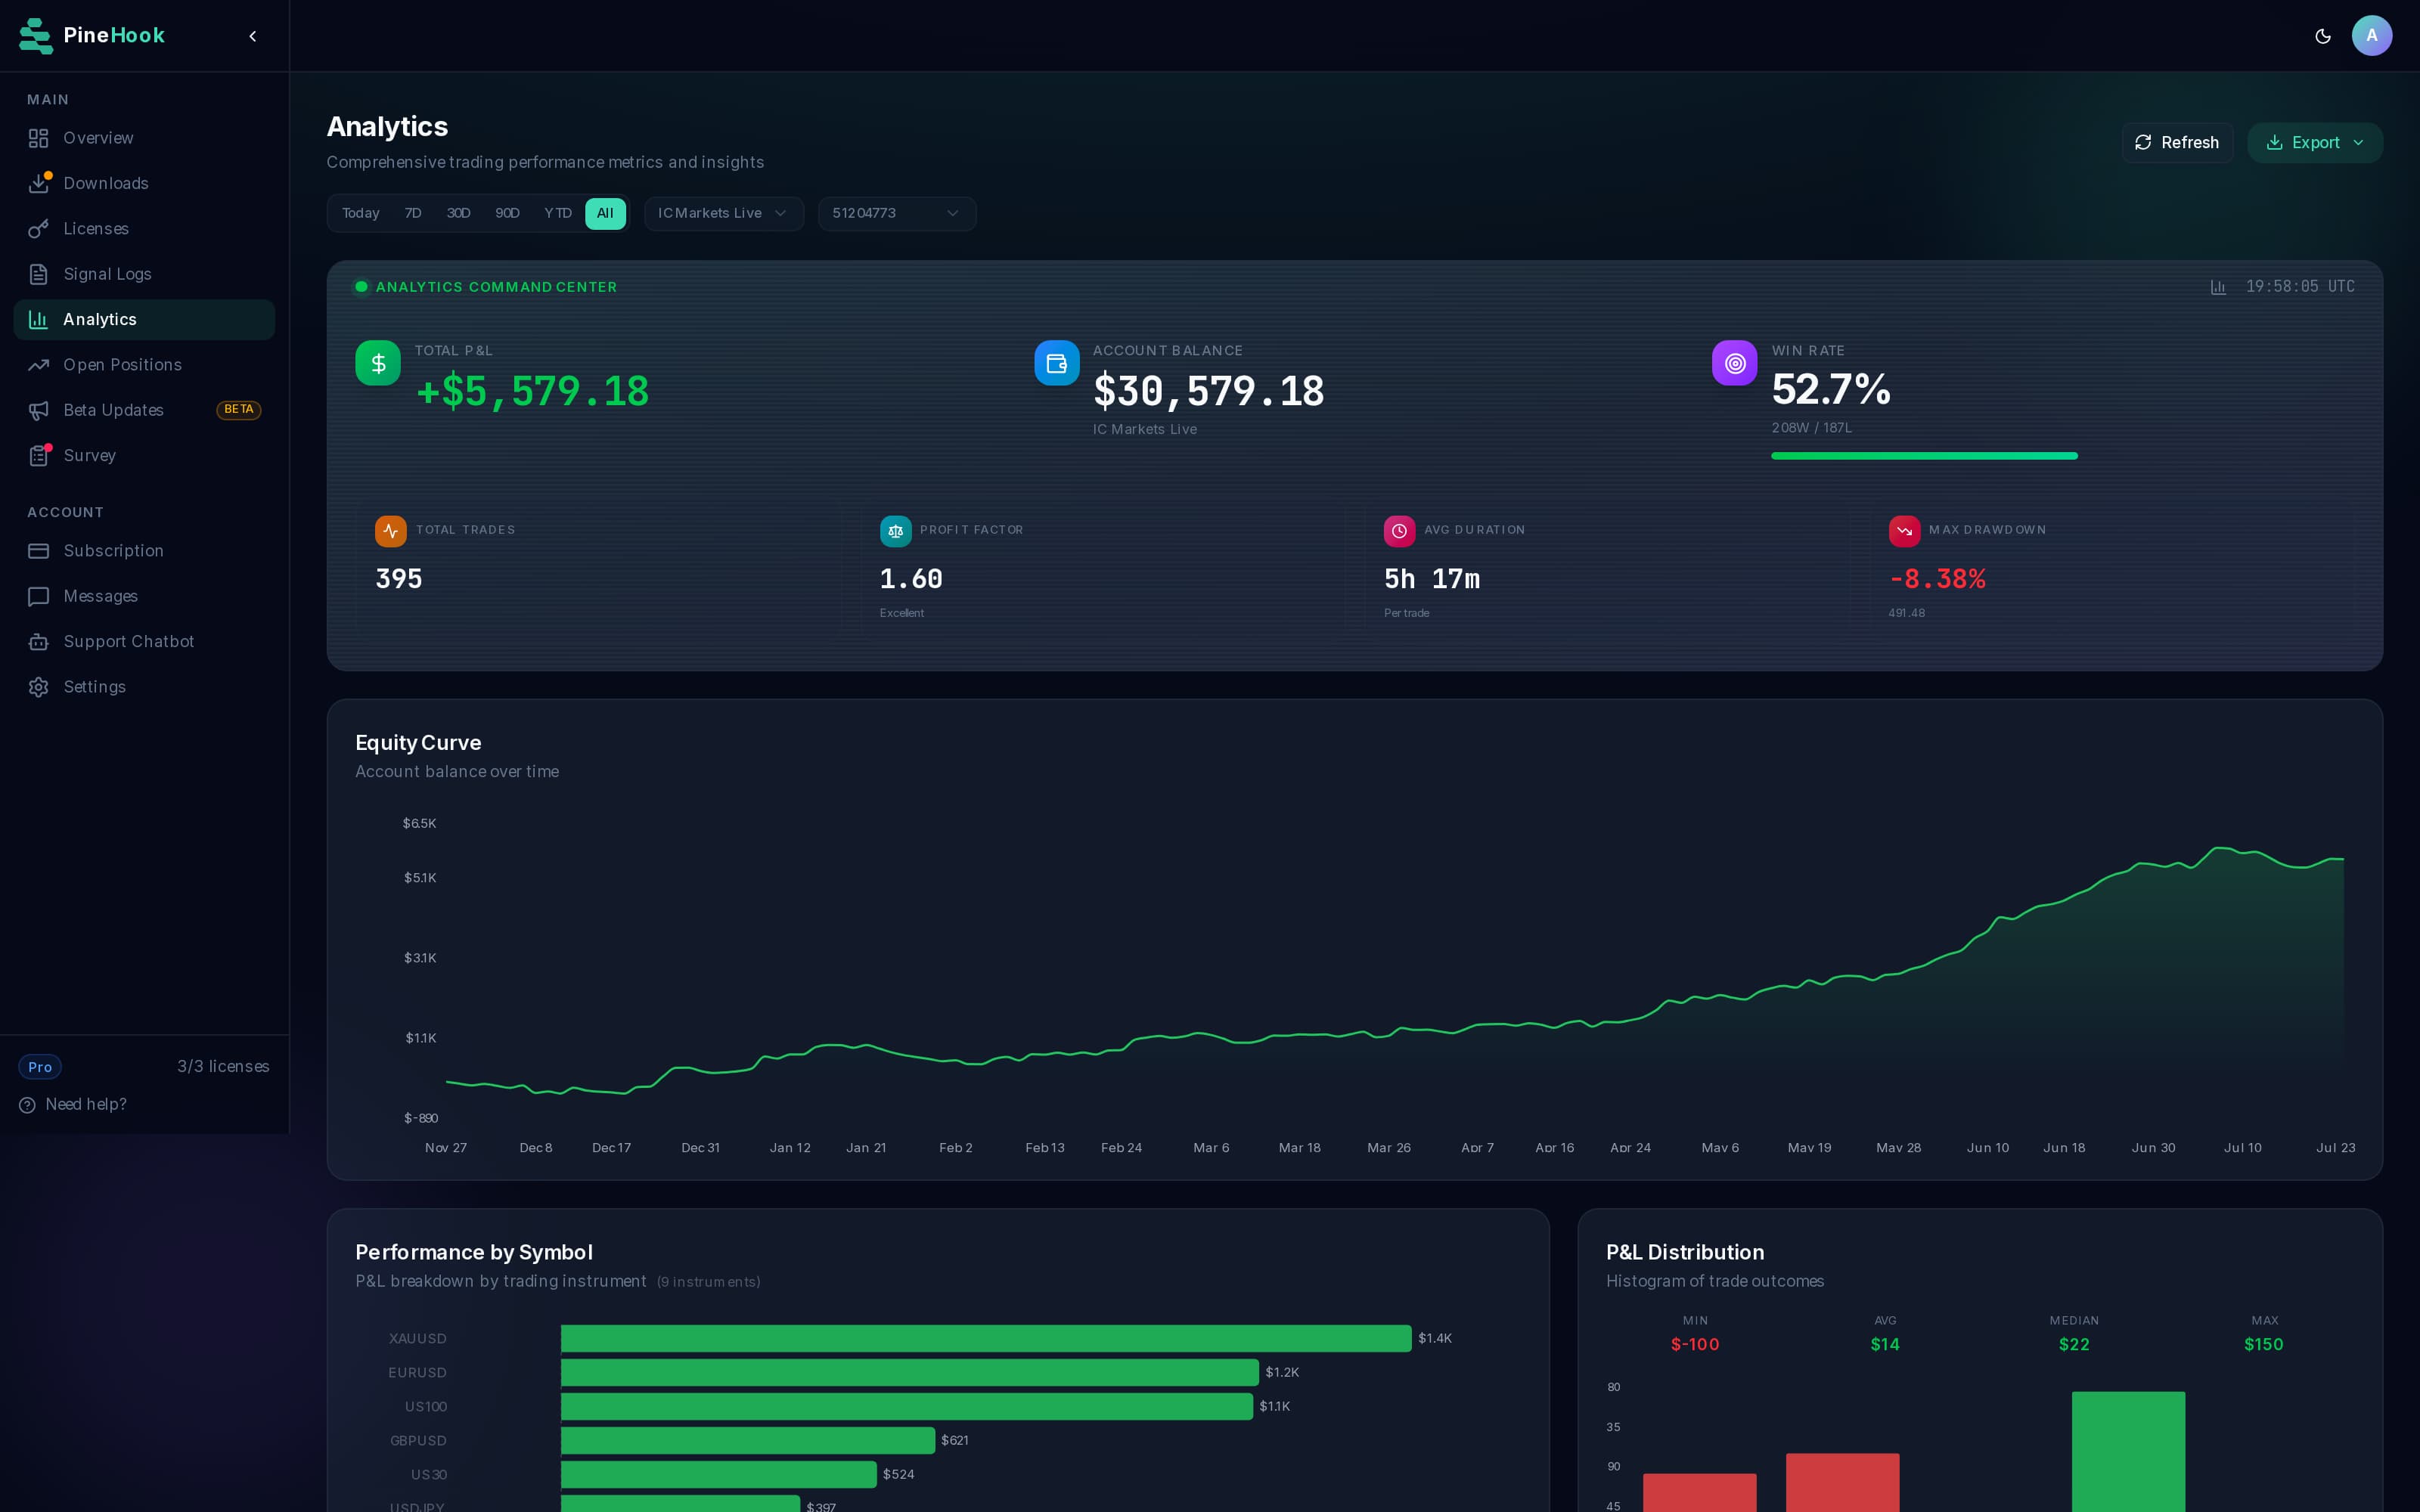Toggle dark mode with the moon icon
The width and height of the screenshot is (2420, 1512).
(2322, 36)
